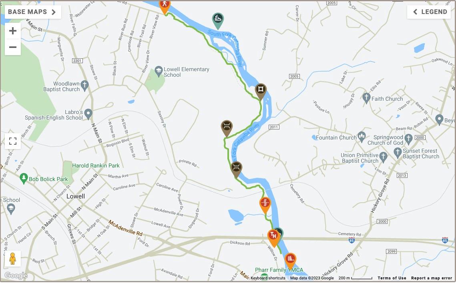Select the orange TH trailhead marker
The width and height of the screenshot is (456, 283).
[x=273, y=237]
